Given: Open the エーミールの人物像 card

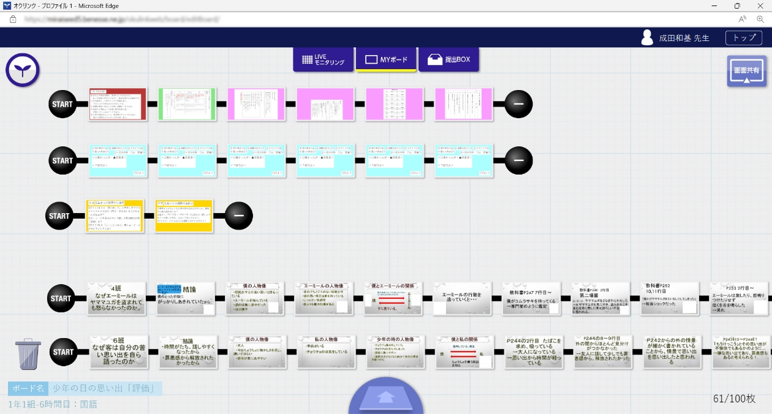Looking at the screenshot, I should coord(324,298).
